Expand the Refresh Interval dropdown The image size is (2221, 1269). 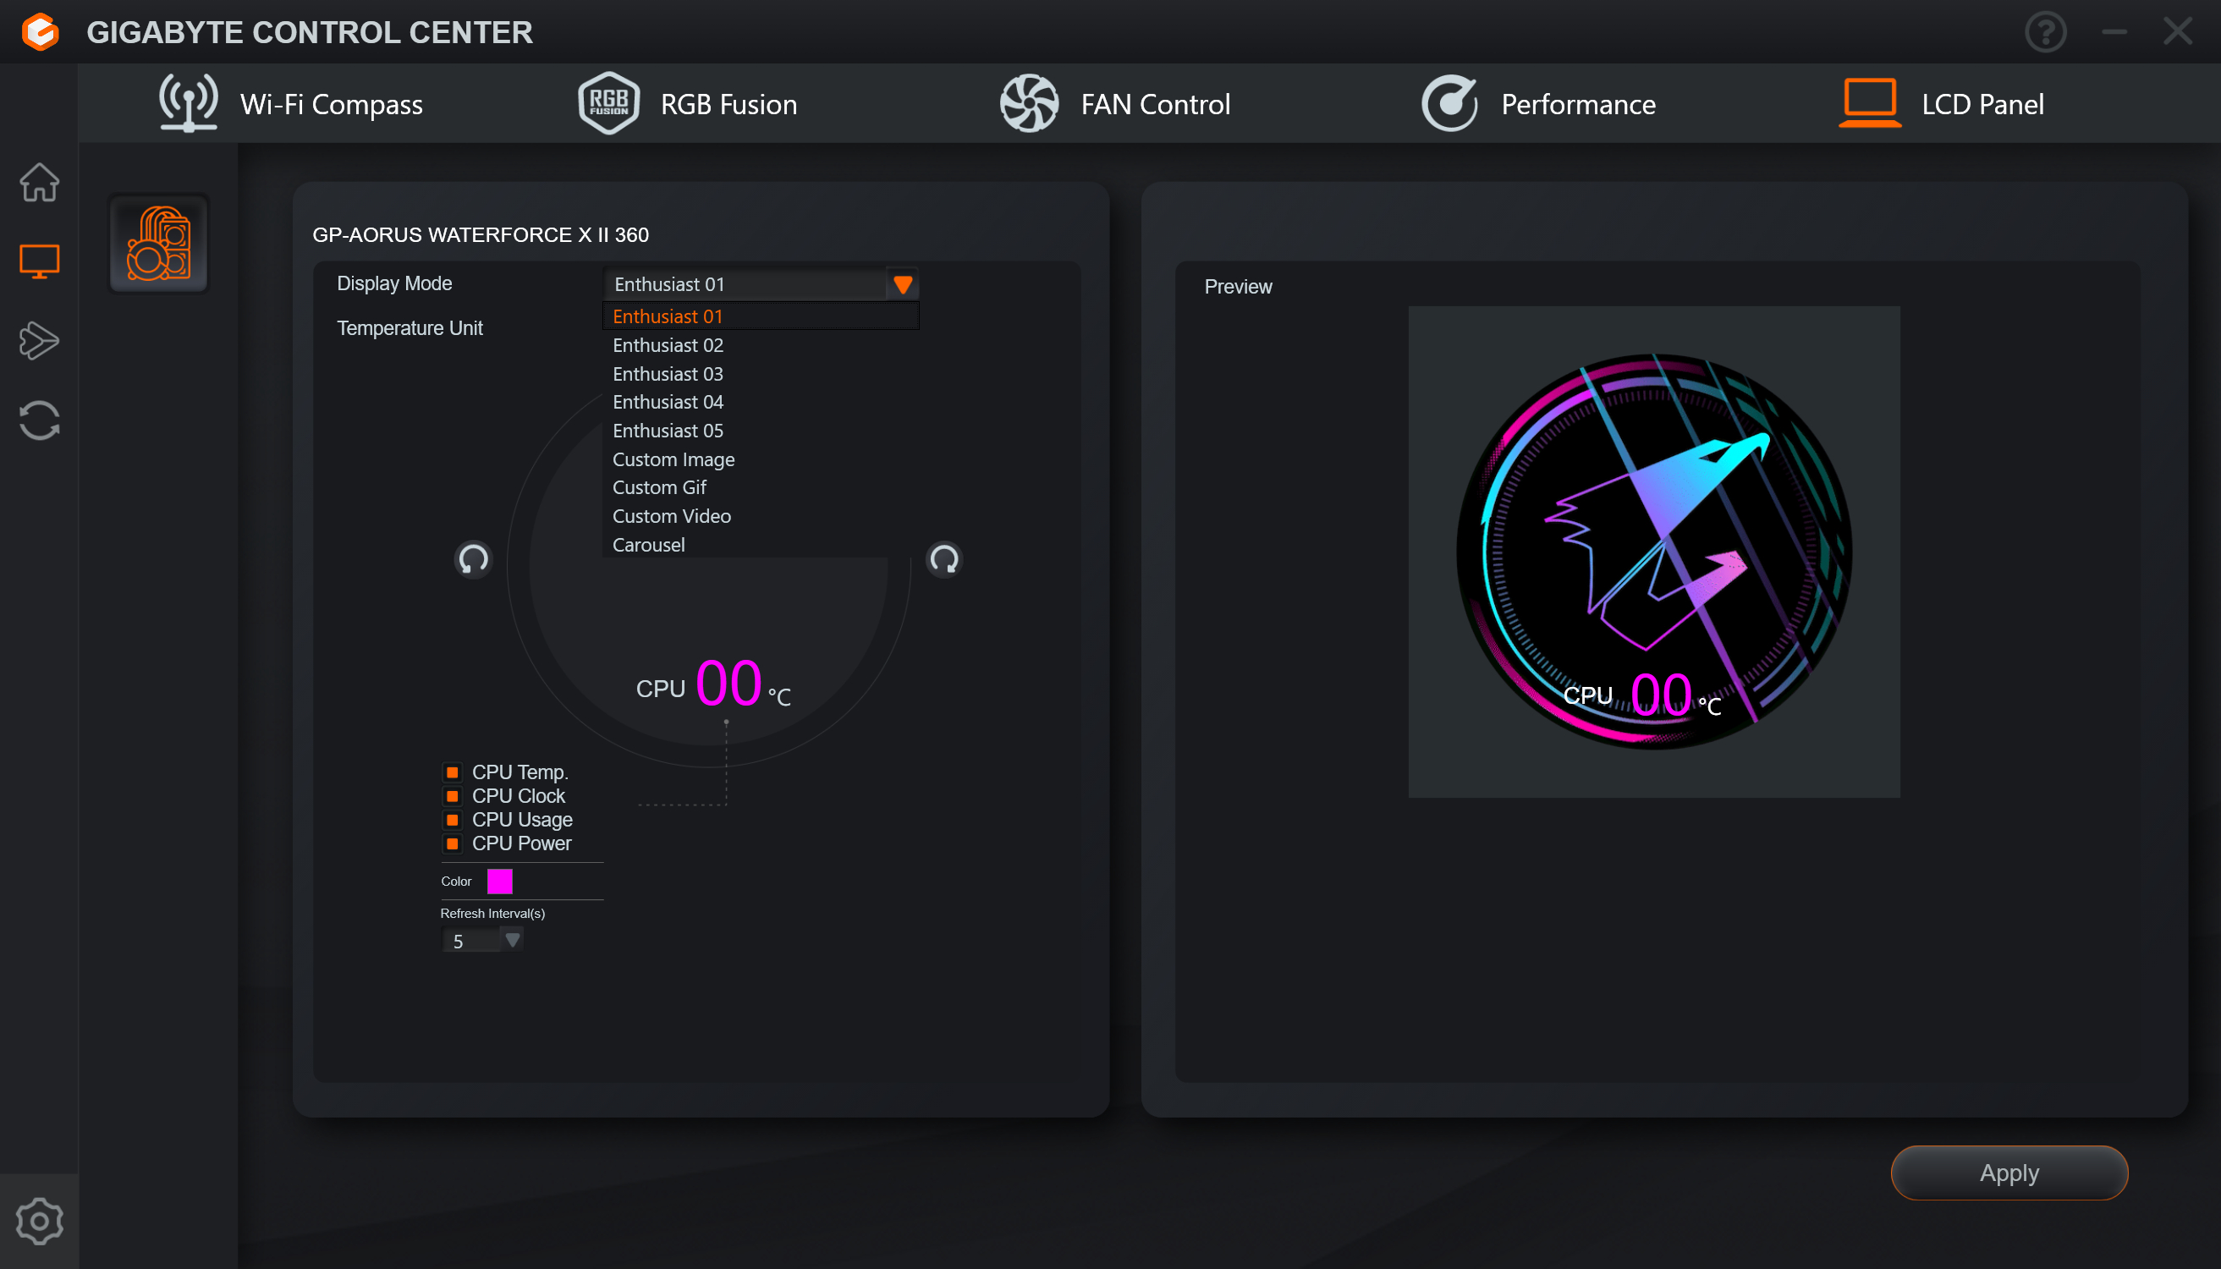(513, 940)
